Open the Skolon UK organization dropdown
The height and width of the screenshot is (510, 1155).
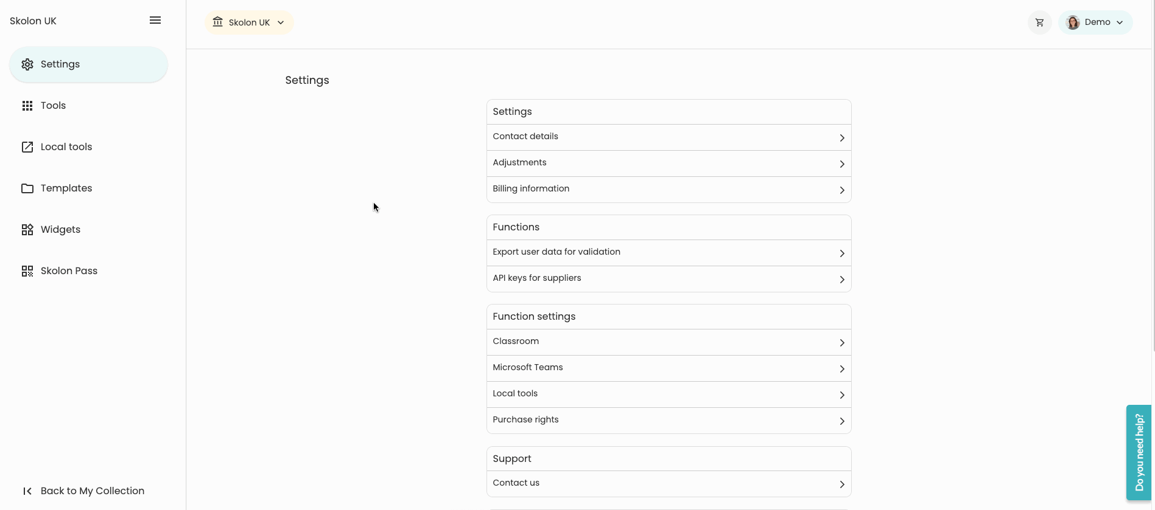point(249,22)
